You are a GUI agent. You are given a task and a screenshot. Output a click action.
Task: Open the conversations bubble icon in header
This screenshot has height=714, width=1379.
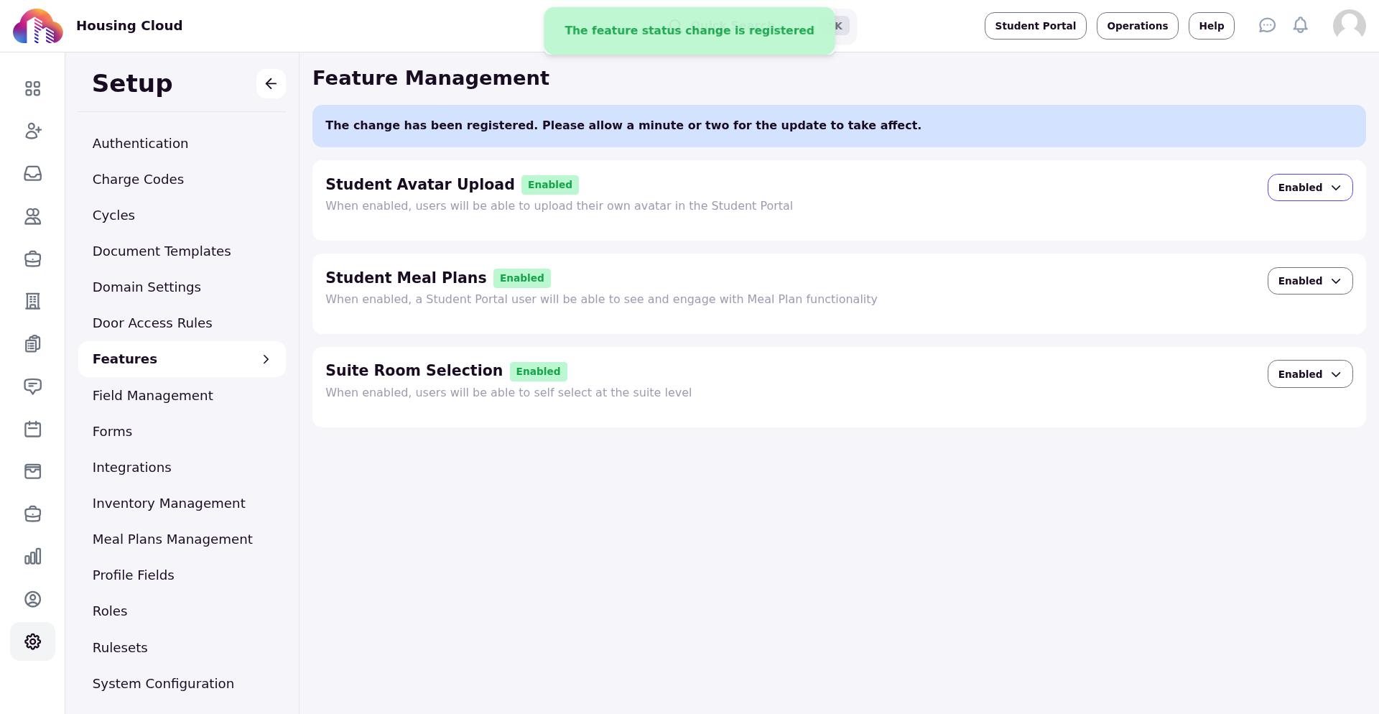click(1267, 26)
